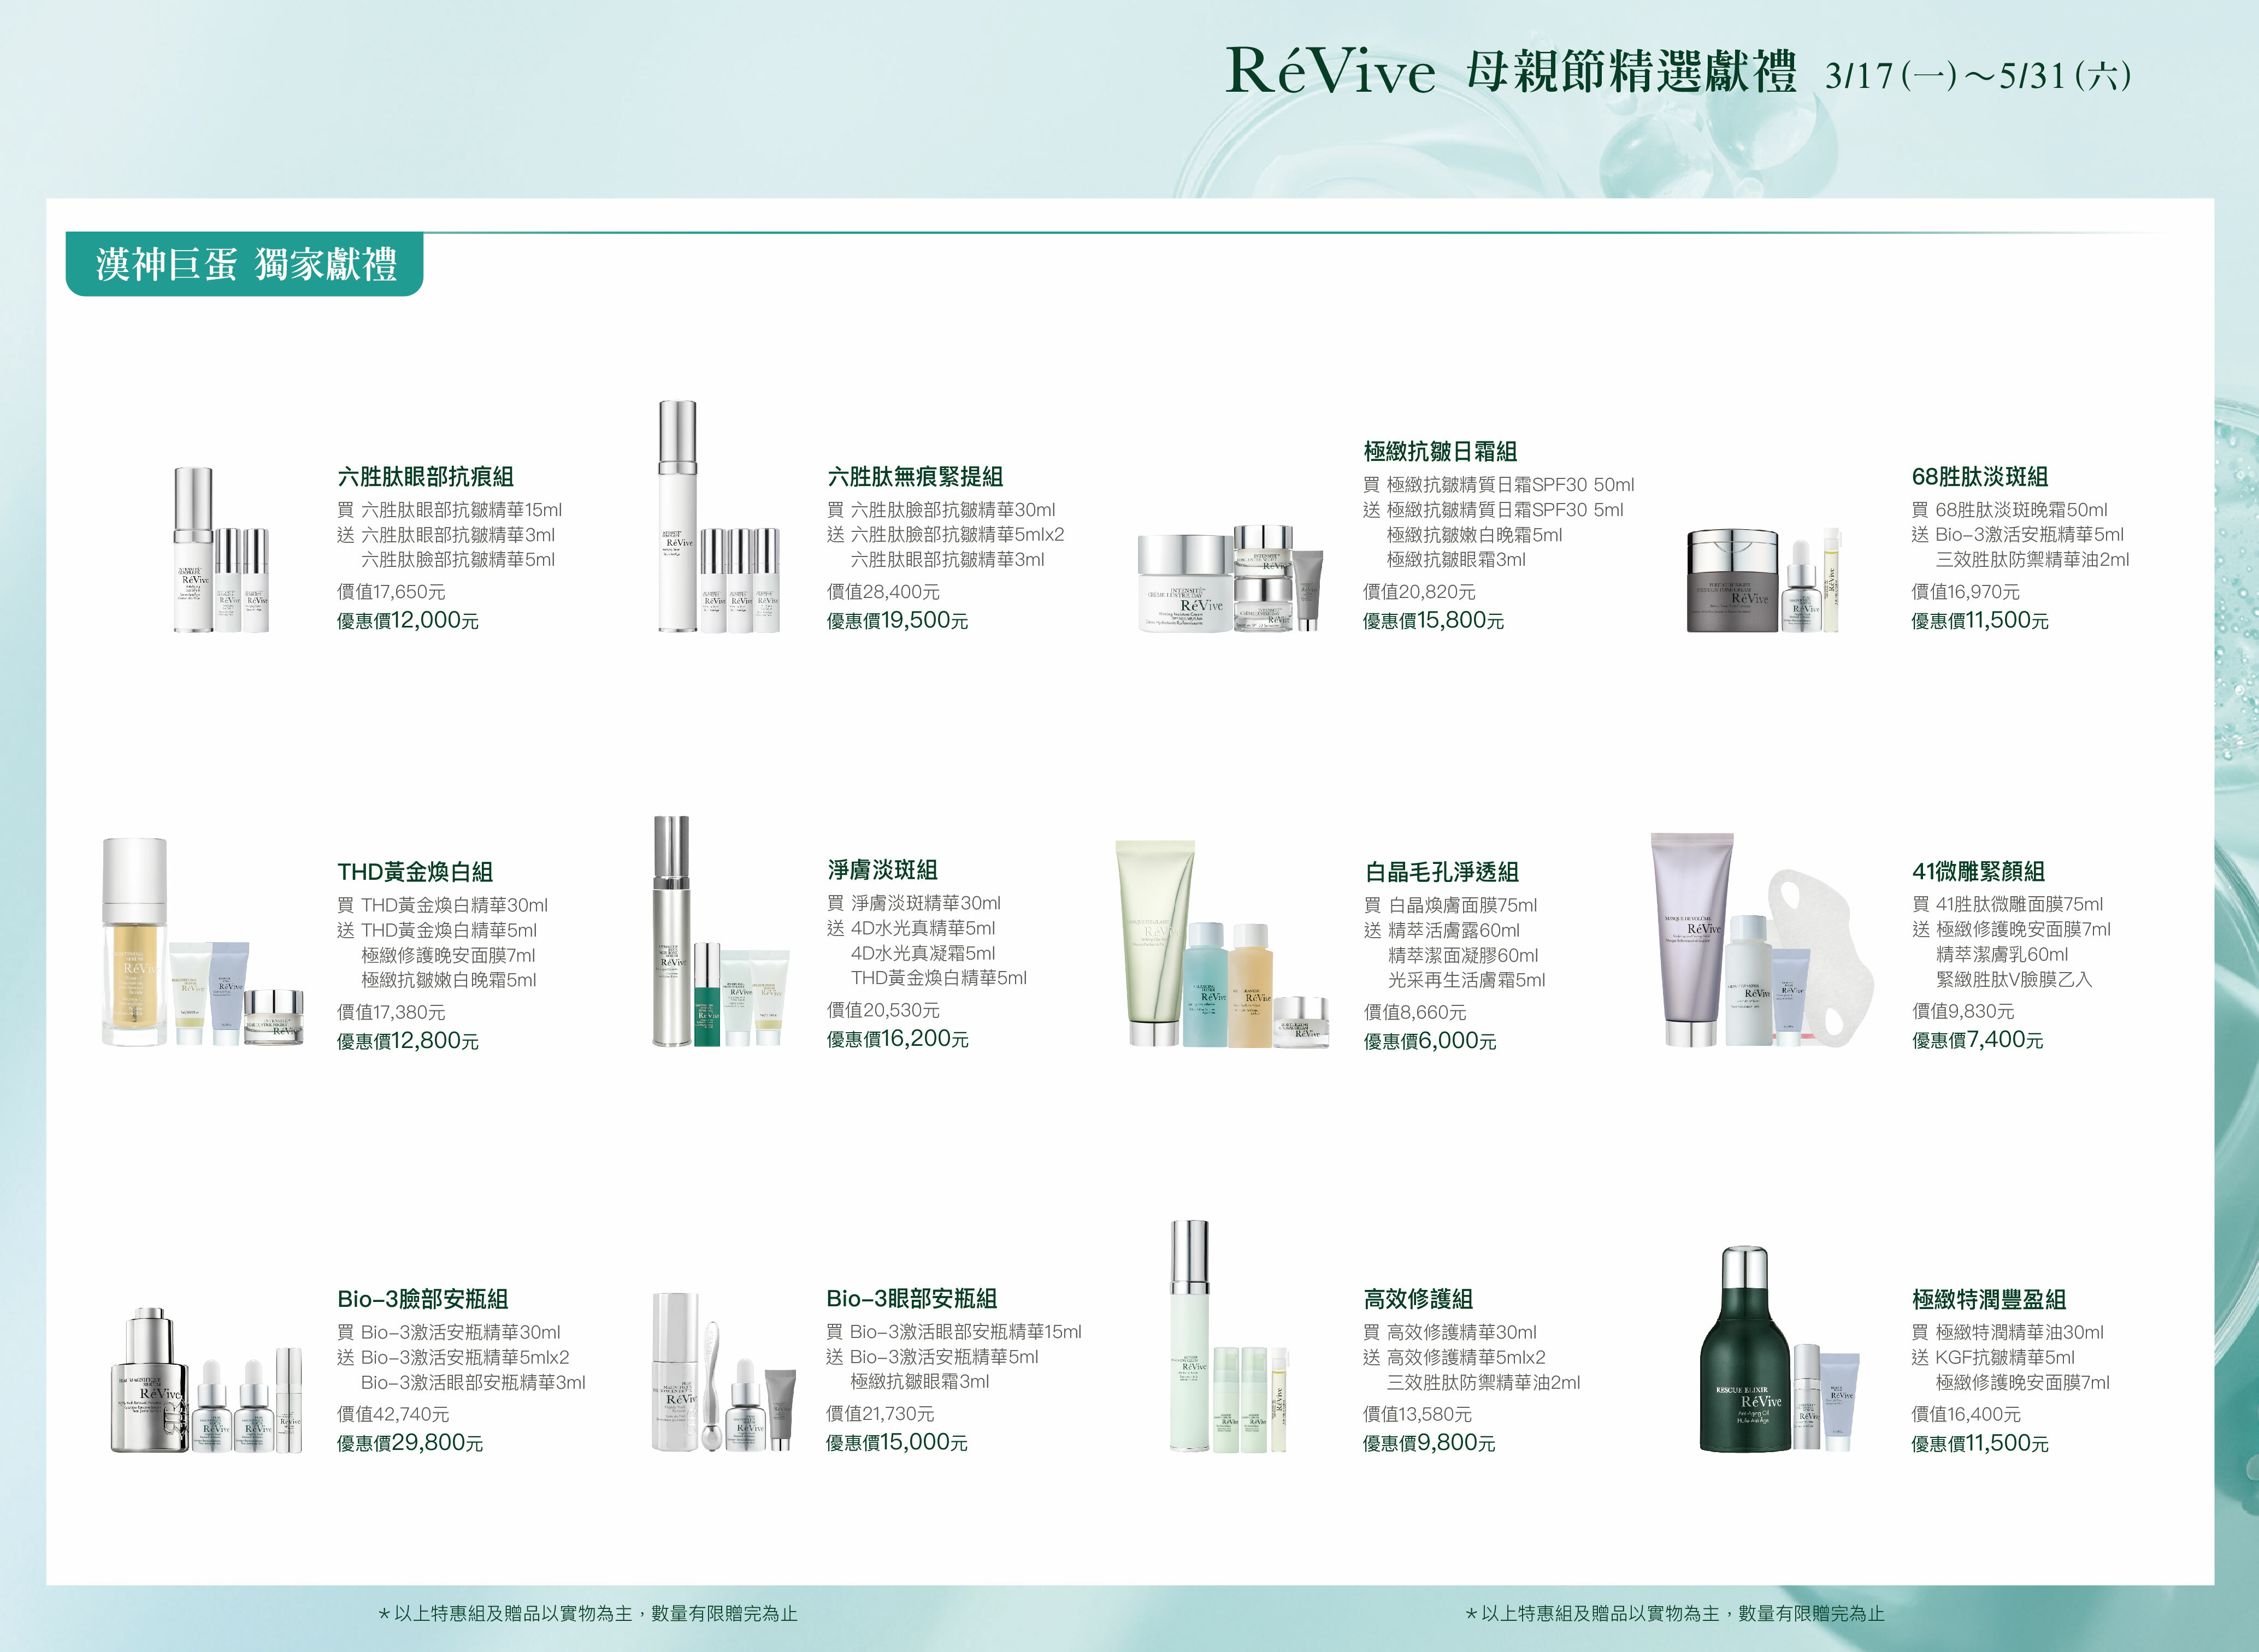Click the 白晶毛孔淨透組 title
This screenshot has width=2259, height=1652.
pyautogui.click(x=1442, y=872)
